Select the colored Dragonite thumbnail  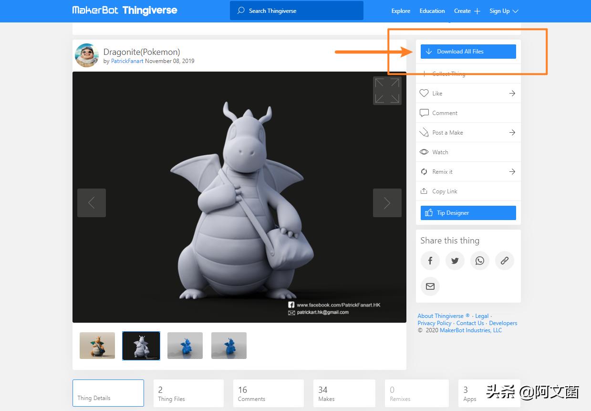[97, 346]
